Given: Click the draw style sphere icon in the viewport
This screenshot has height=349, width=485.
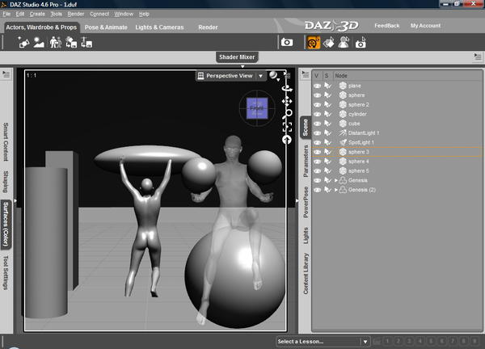Looking at the screenshot, I should (273, 75).
